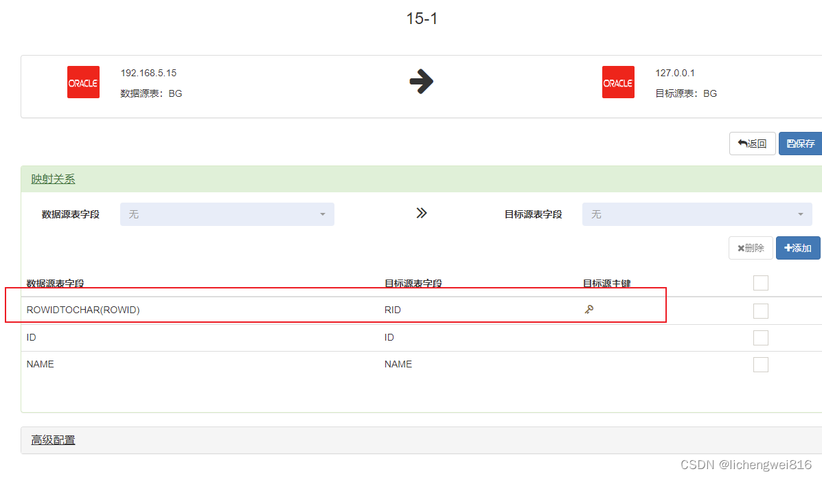Click the × icon on 删除 button
Image resolution: width=822 pixels, height=478 pixels.
coord(740,247)
